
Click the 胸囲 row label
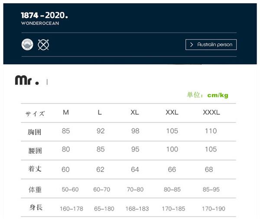point(35,132)
